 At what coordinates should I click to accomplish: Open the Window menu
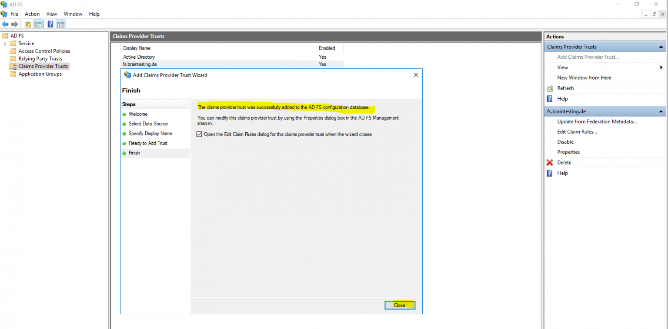pyautogui.click(x=73, y=13)
